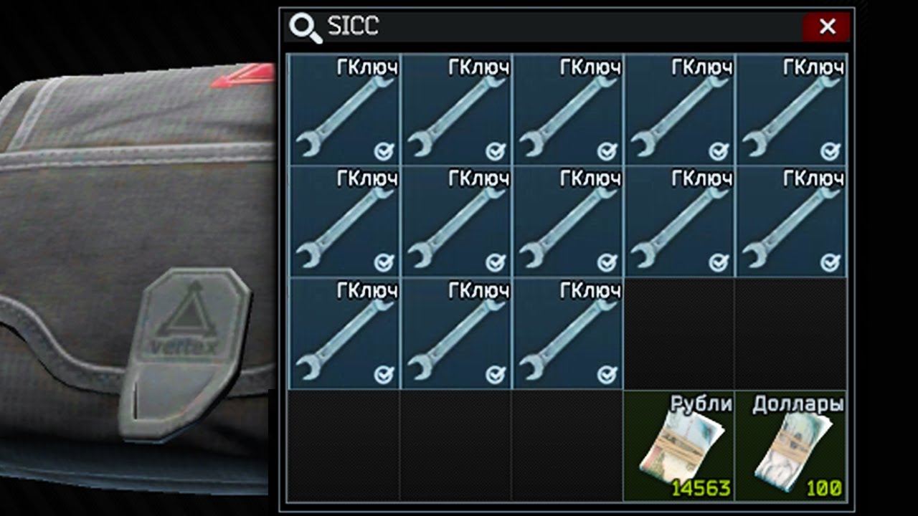This screenshot has height=516, width=918.
Task: Select the second wrench in the middle row
Action: point(456,221)
